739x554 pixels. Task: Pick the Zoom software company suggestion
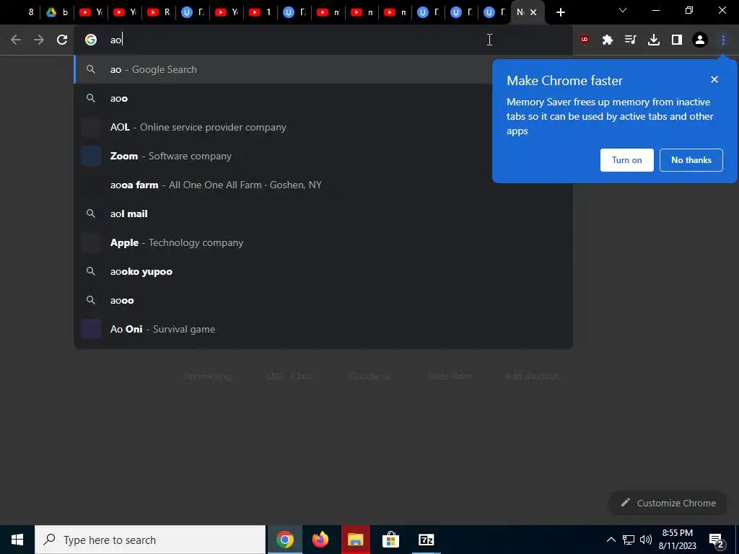click(283, 156)
